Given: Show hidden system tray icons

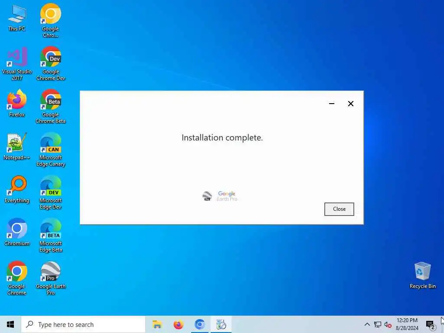Looking at the screenshot, I should [x=367, y=324].
